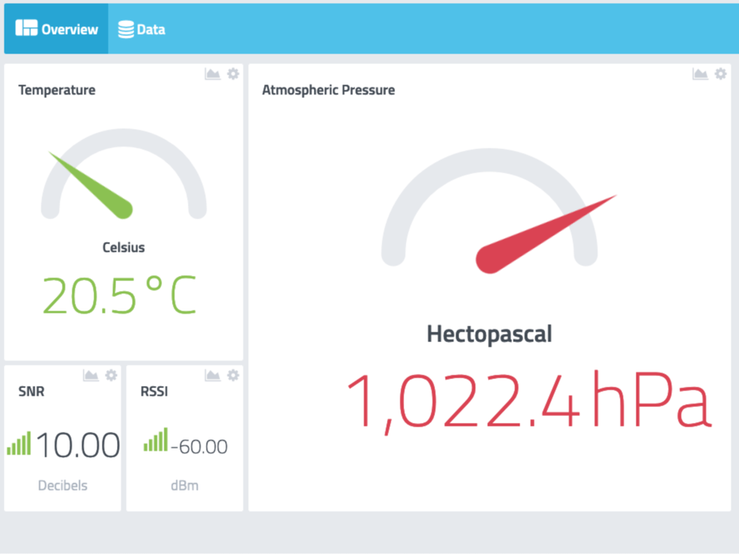739x554 pixels.
Task: Click the Celsius unit label
Action: click(124, 247)
